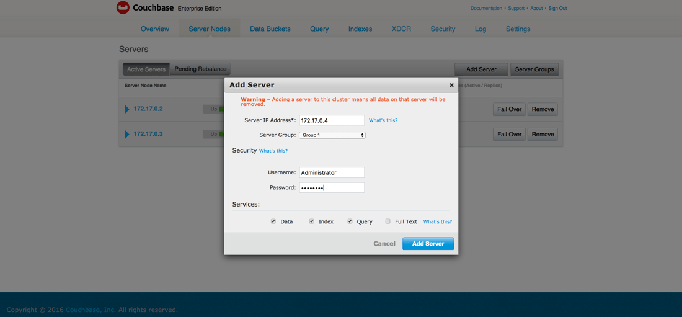Open the Log tab
The width and height of the screenshot is (682, 317).
click(x=480, y=29)
